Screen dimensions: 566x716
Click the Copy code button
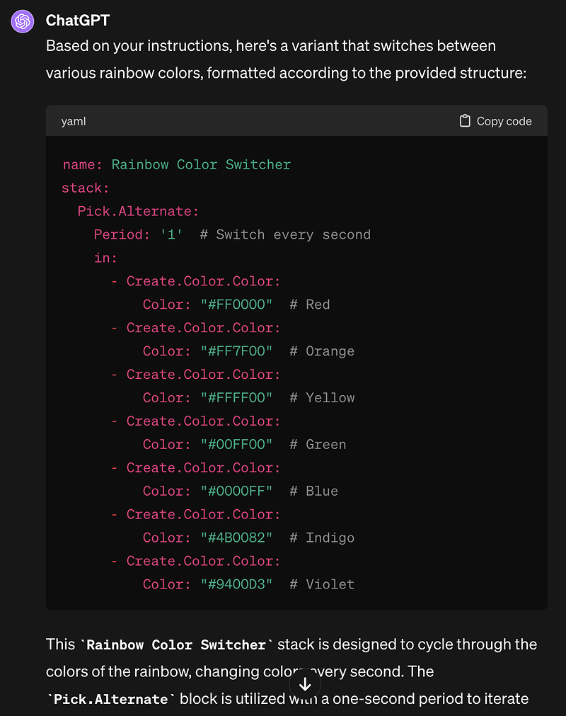[x=495, y=121]
